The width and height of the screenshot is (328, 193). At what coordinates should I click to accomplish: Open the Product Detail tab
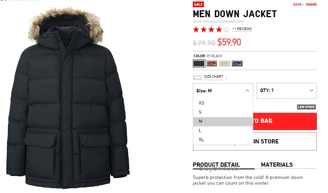[x=216, y=165]
